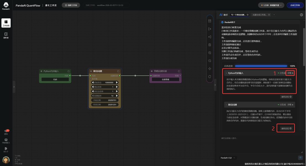Collapse 详情 for Python代码输入 card
Viewport: 306px width, 166px height.
[x=290, y=73]
